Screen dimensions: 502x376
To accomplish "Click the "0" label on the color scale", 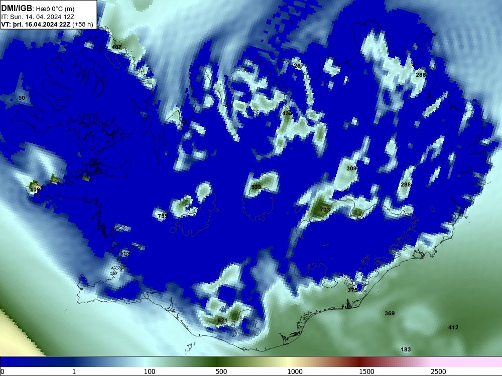I will 3,371.
